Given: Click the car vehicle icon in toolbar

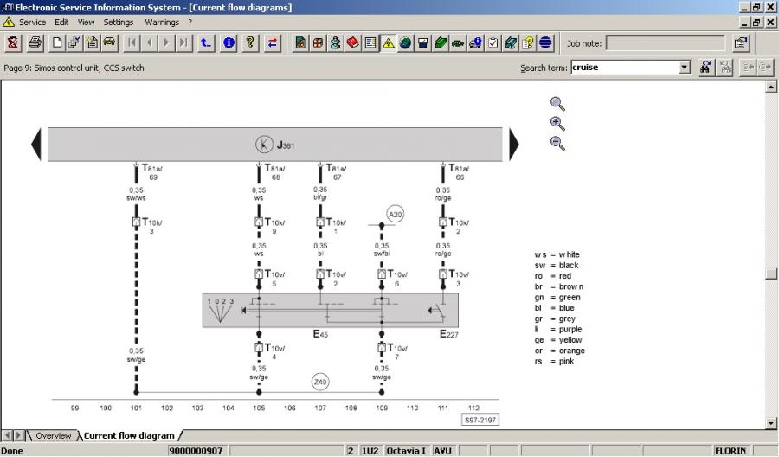Looking at the screenshot, I should click(110, 42).
